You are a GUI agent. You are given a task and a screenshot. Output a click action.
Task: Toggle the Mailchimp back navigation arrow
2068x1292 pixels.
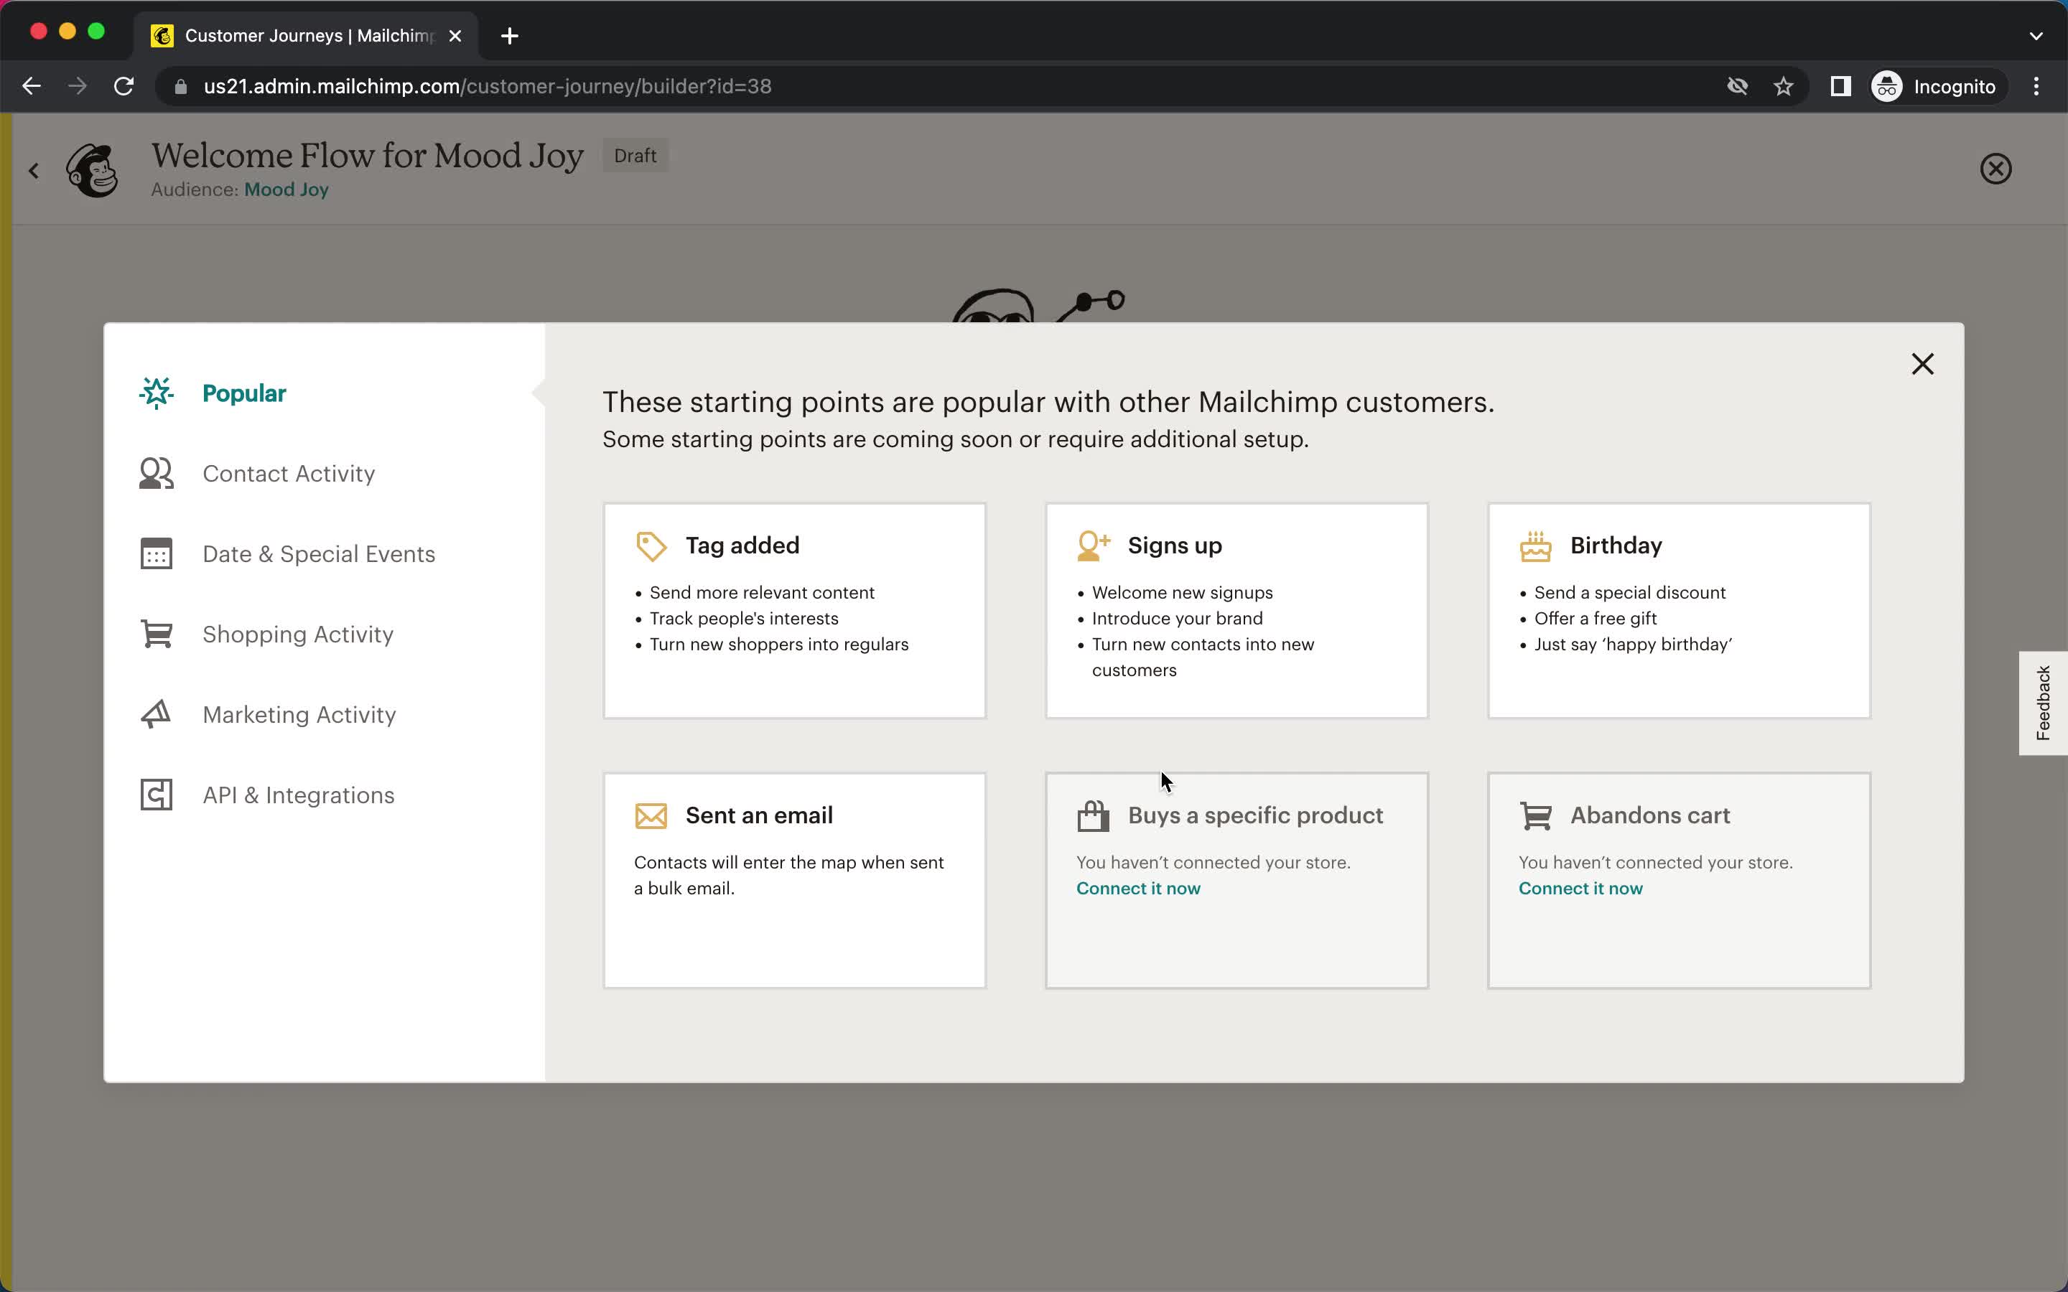coord(33,169)
